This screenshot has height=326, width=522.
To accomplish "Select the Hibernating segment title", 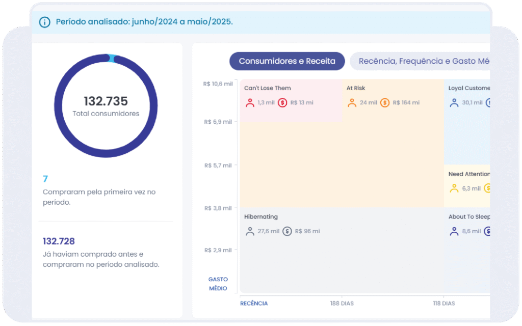I will pos(261,216).
